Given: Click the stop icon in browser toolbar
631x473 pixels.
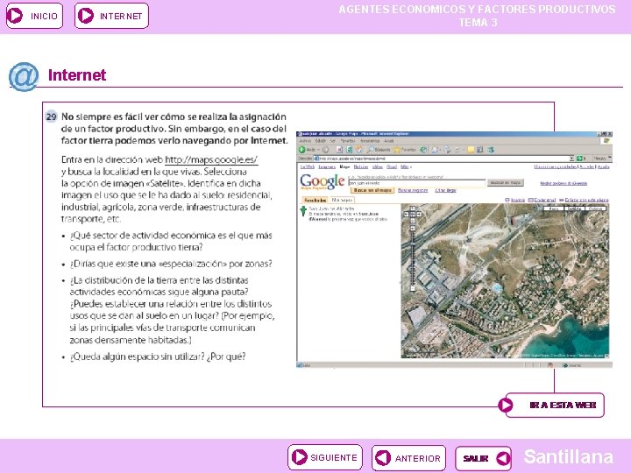Looking at the screenshot, I should pyautogui.click(x=339, y=150).
